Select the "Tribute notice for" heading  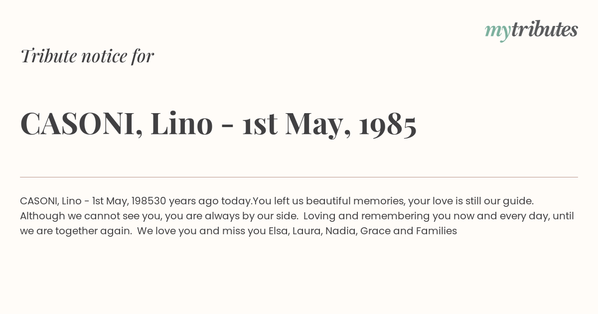(x=87, y=56)
